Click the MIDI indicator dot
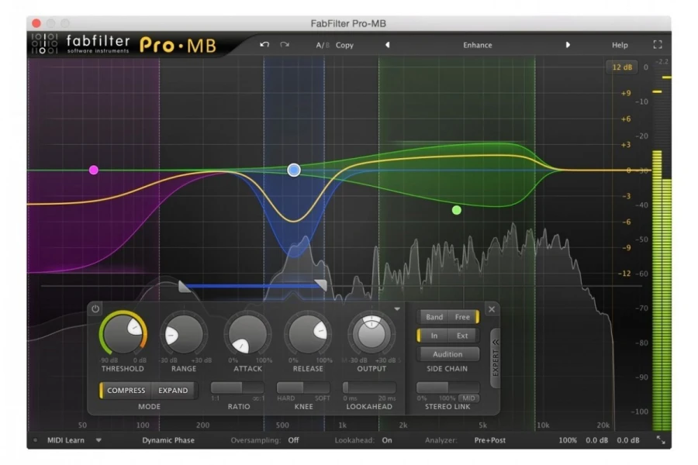This screenshot has height=465, width=698. (x=35, y=440)
